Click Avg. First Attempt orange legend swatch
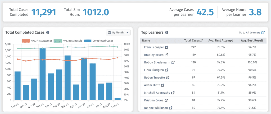Image resolution: width=271 pixels, height=114 pixels. (26, 41)
